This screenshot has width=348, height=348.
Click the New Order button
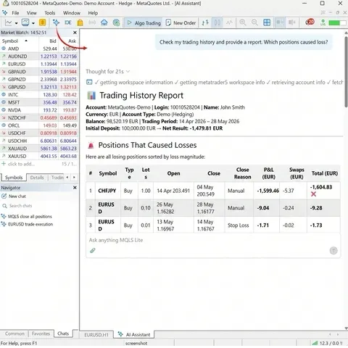tap(181, 23)
